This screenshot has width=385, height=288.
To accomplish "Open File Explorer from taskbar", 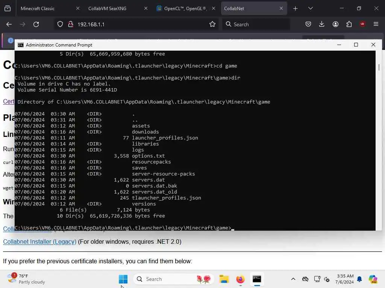I will (224, 279).
